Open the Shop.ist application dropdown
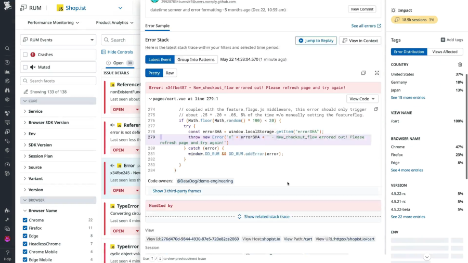Image resolution: width=468 pixels, height=263 pixels. 120,8
